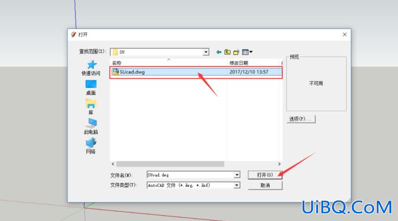The image size is (398, 221).
Task: Close the Open (打开) dialog
Action: (345, 35)
